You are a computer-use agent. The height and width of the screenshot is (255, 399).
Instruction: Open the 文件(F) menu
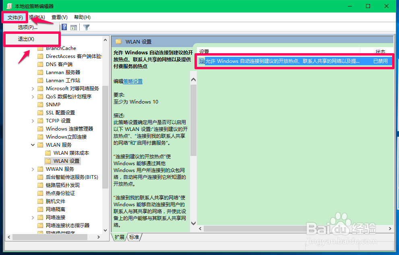(x=14, y=17)
